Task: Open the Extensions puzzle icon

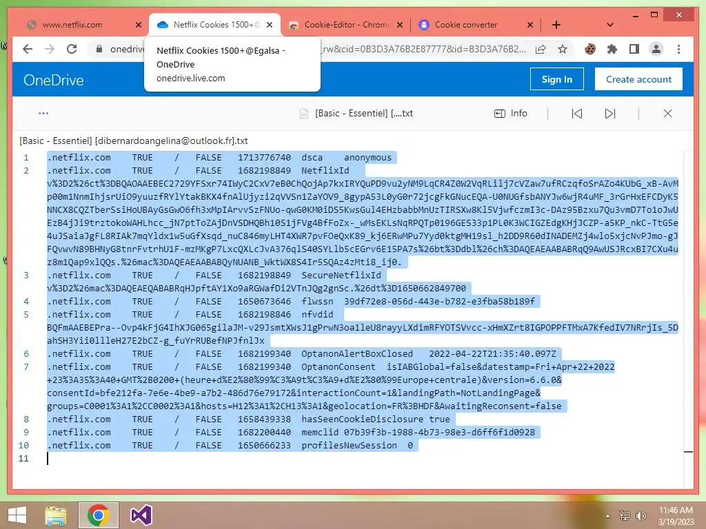Action: [612, 49]
